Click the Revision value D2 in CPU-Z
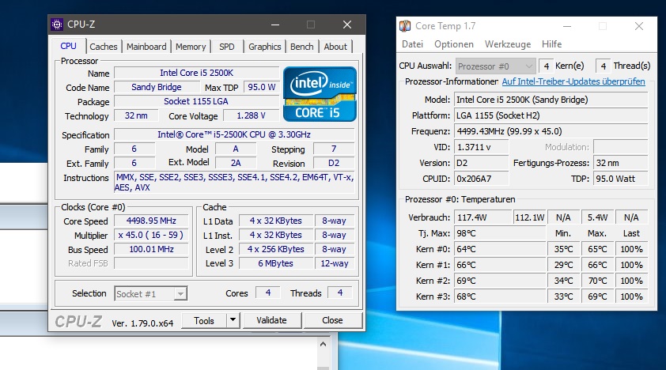 tap(334, 163)
